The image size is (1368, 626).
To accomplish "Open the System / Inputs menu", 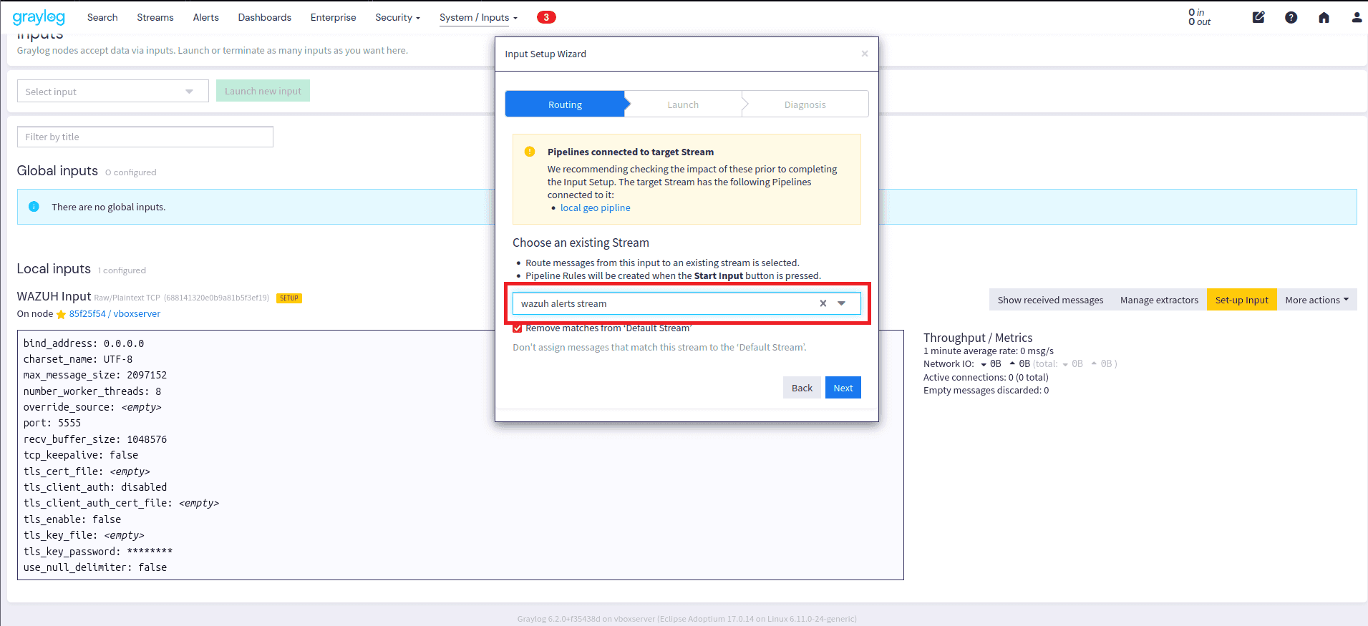I will (478, 17).
